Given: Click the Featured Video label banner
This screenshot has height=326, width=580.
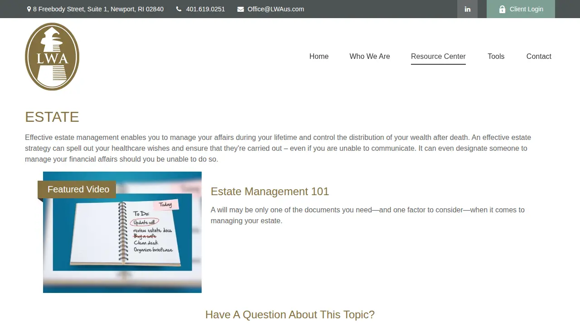Looking at the screenshot, I should point(77,190).
